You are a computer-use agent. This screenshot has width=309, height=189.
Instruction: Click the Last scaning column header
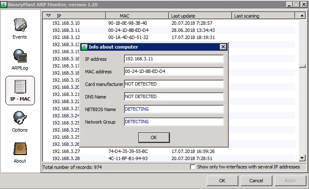(263, 16)
